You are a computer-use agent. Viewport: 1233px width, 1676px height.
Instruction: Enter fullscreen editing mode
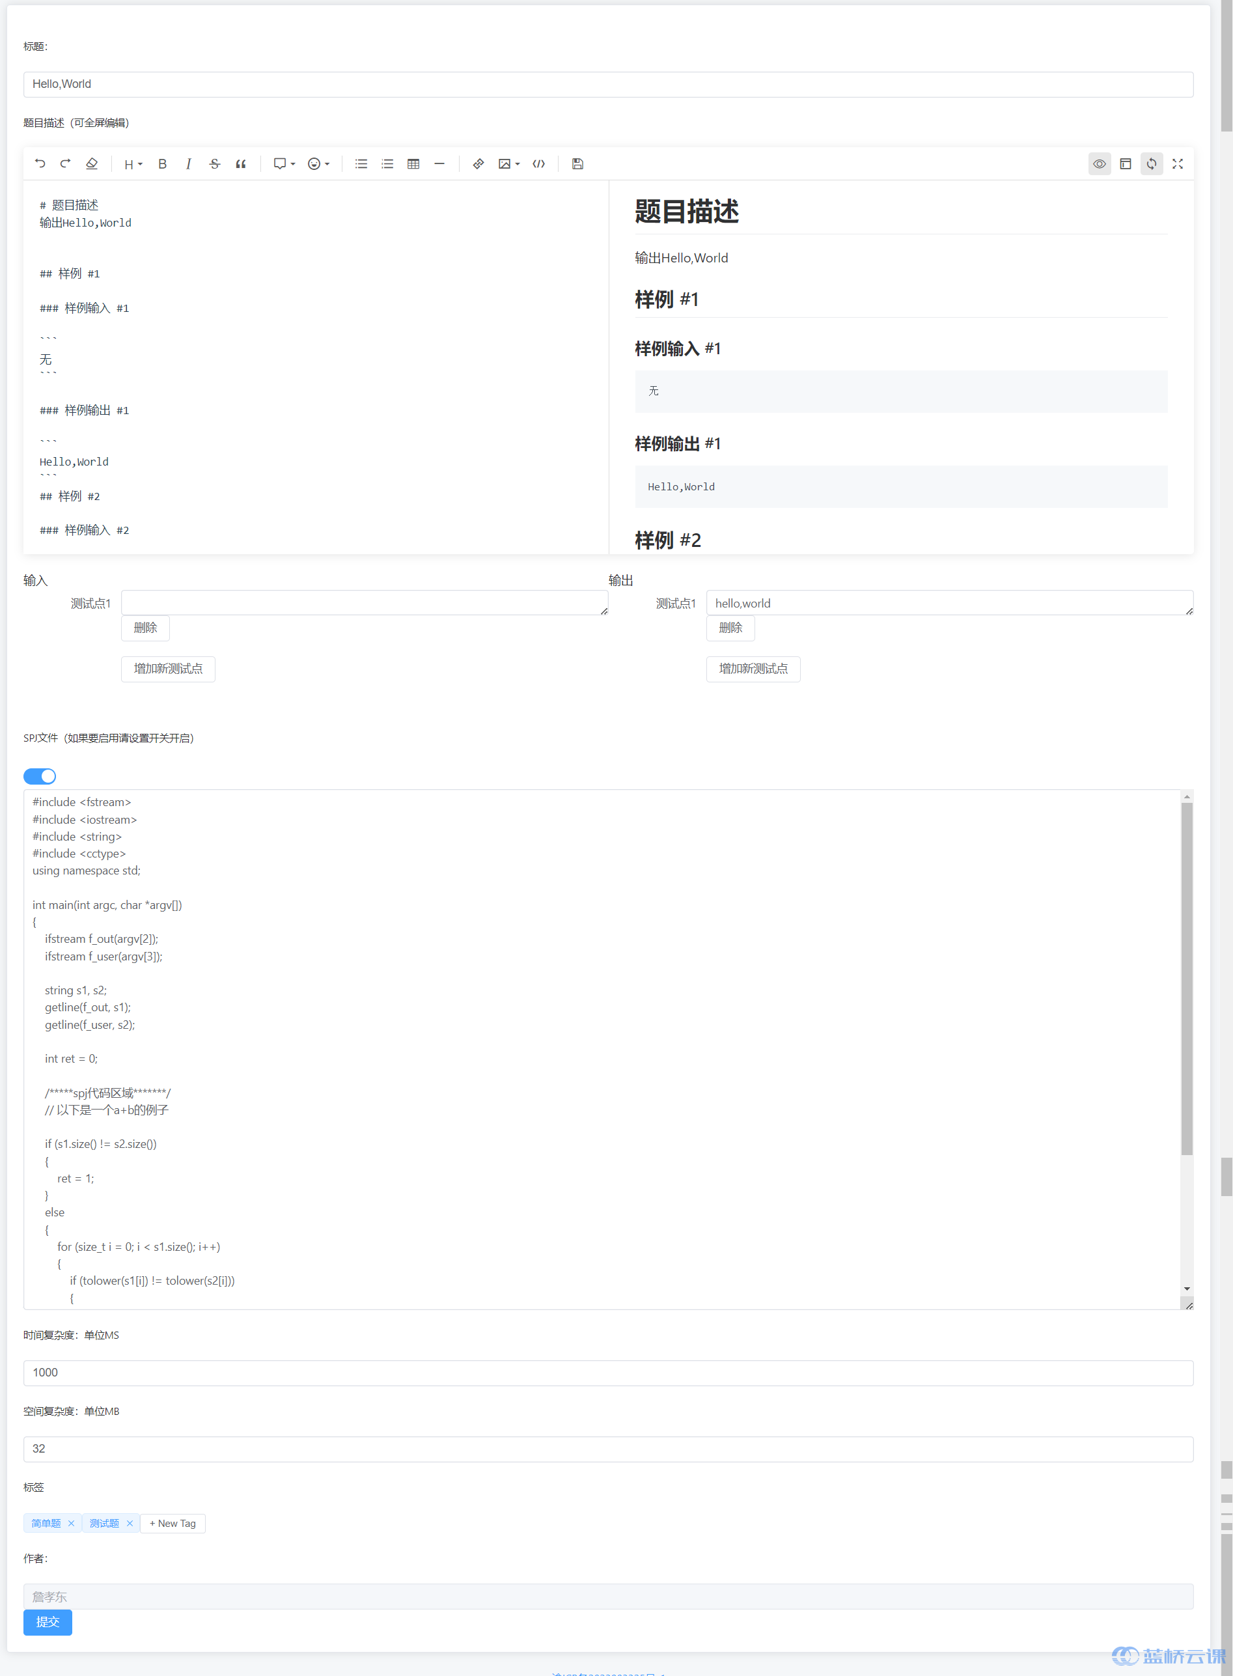coord(1177,163)
